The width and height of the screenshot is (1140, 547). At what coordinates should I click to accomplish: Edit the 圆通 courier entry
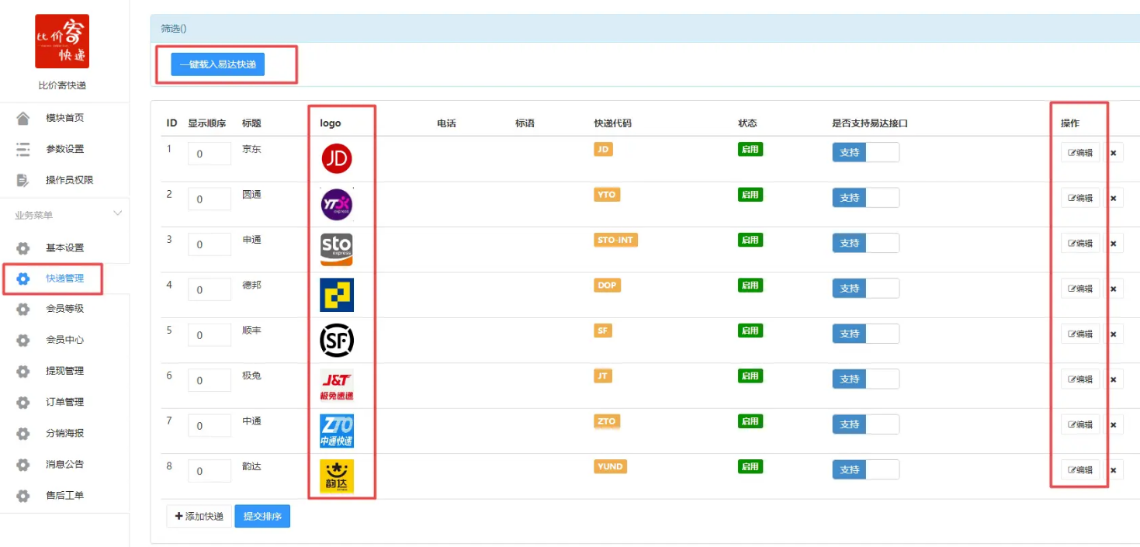point(1080,198)
